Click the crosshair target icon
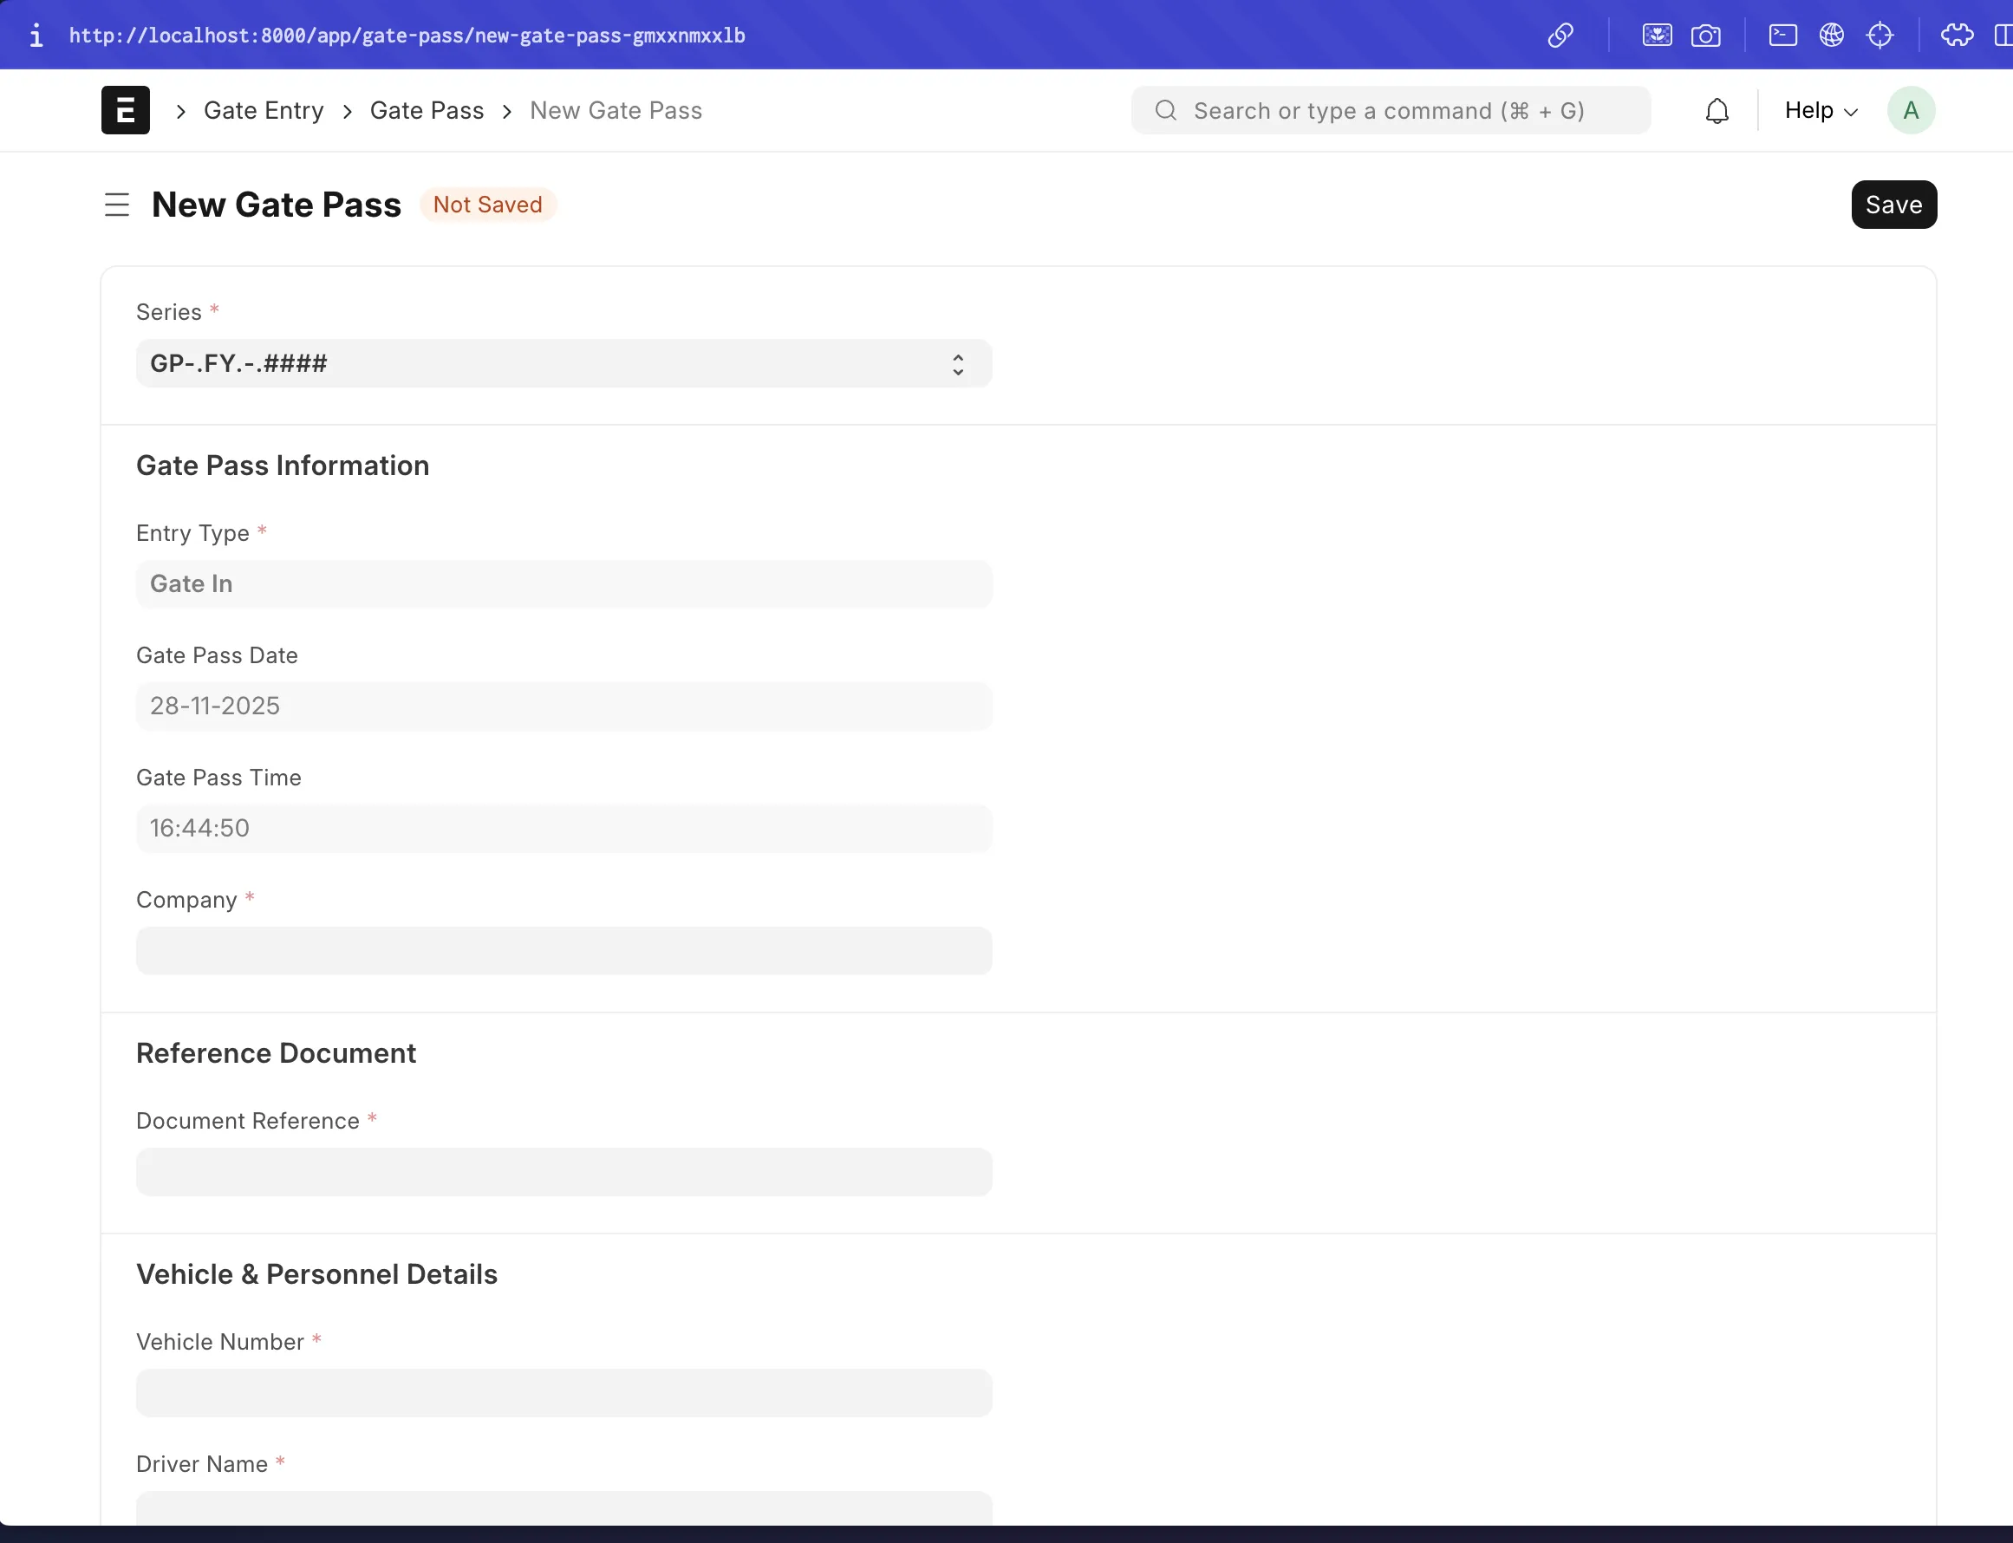 point(1879,35)
